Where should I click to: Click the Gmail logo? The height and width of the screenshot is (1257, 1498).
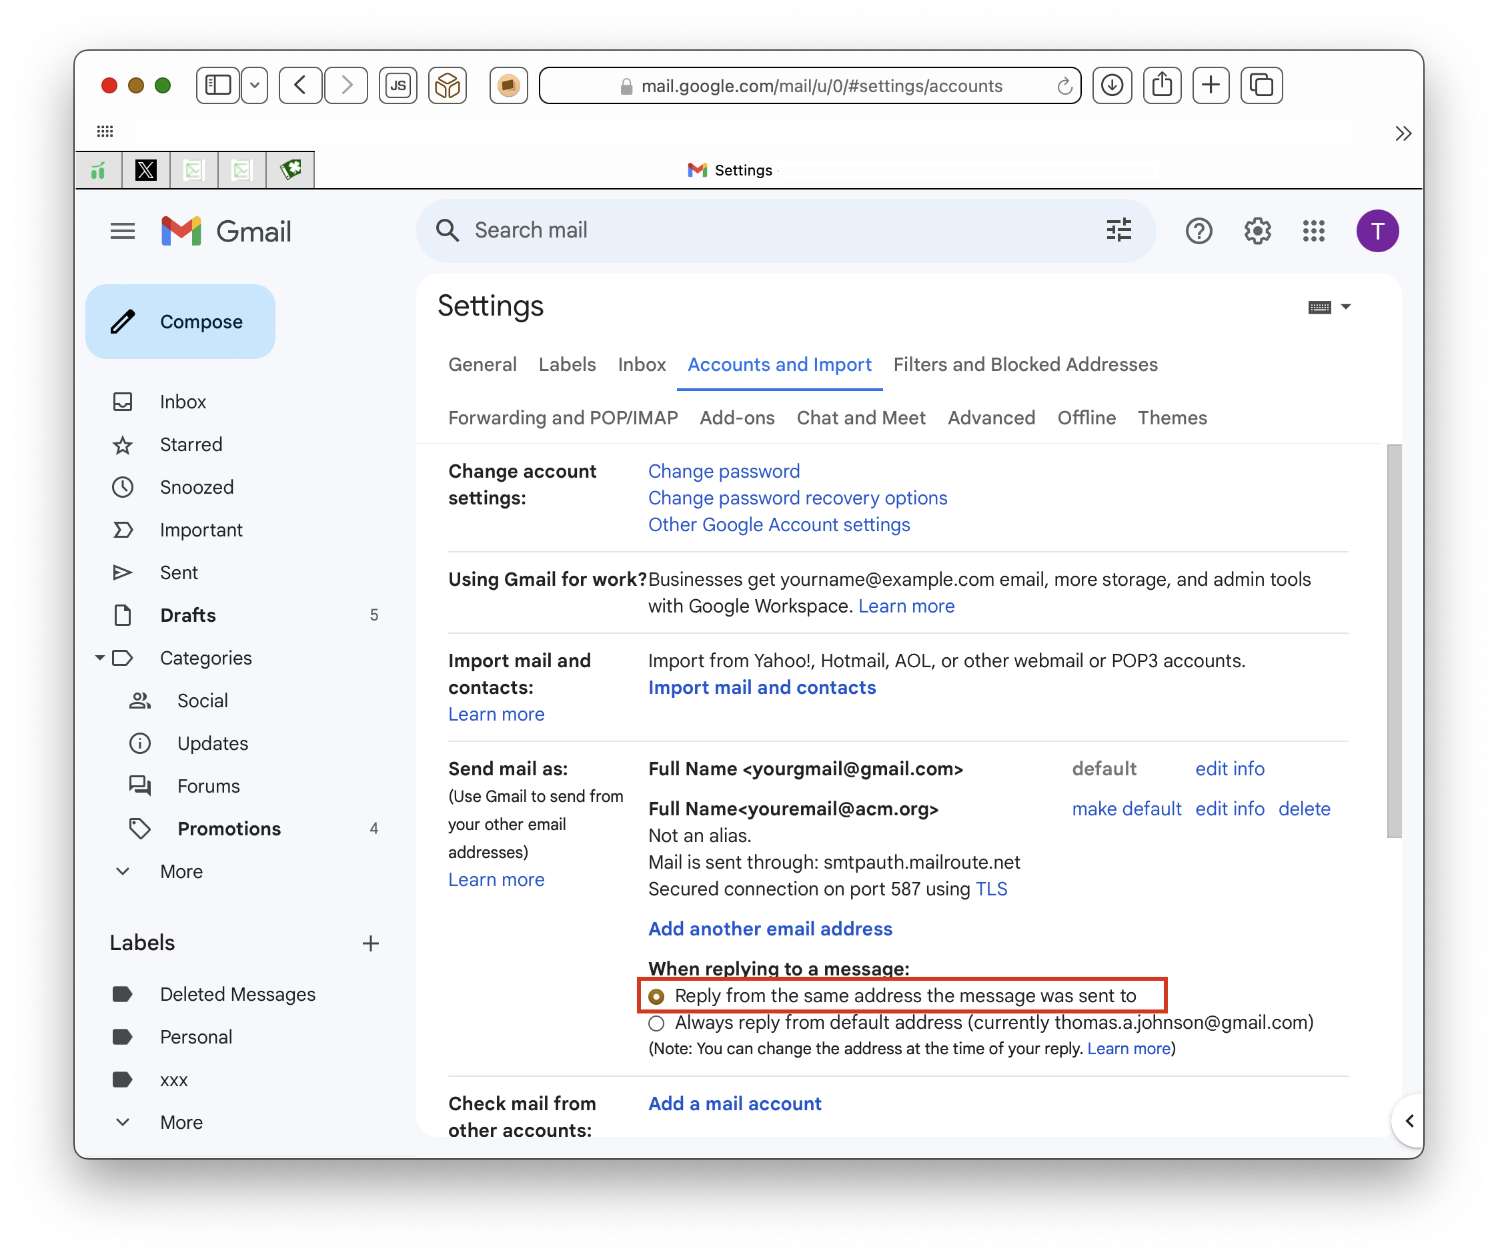click(x=226, y=231)
